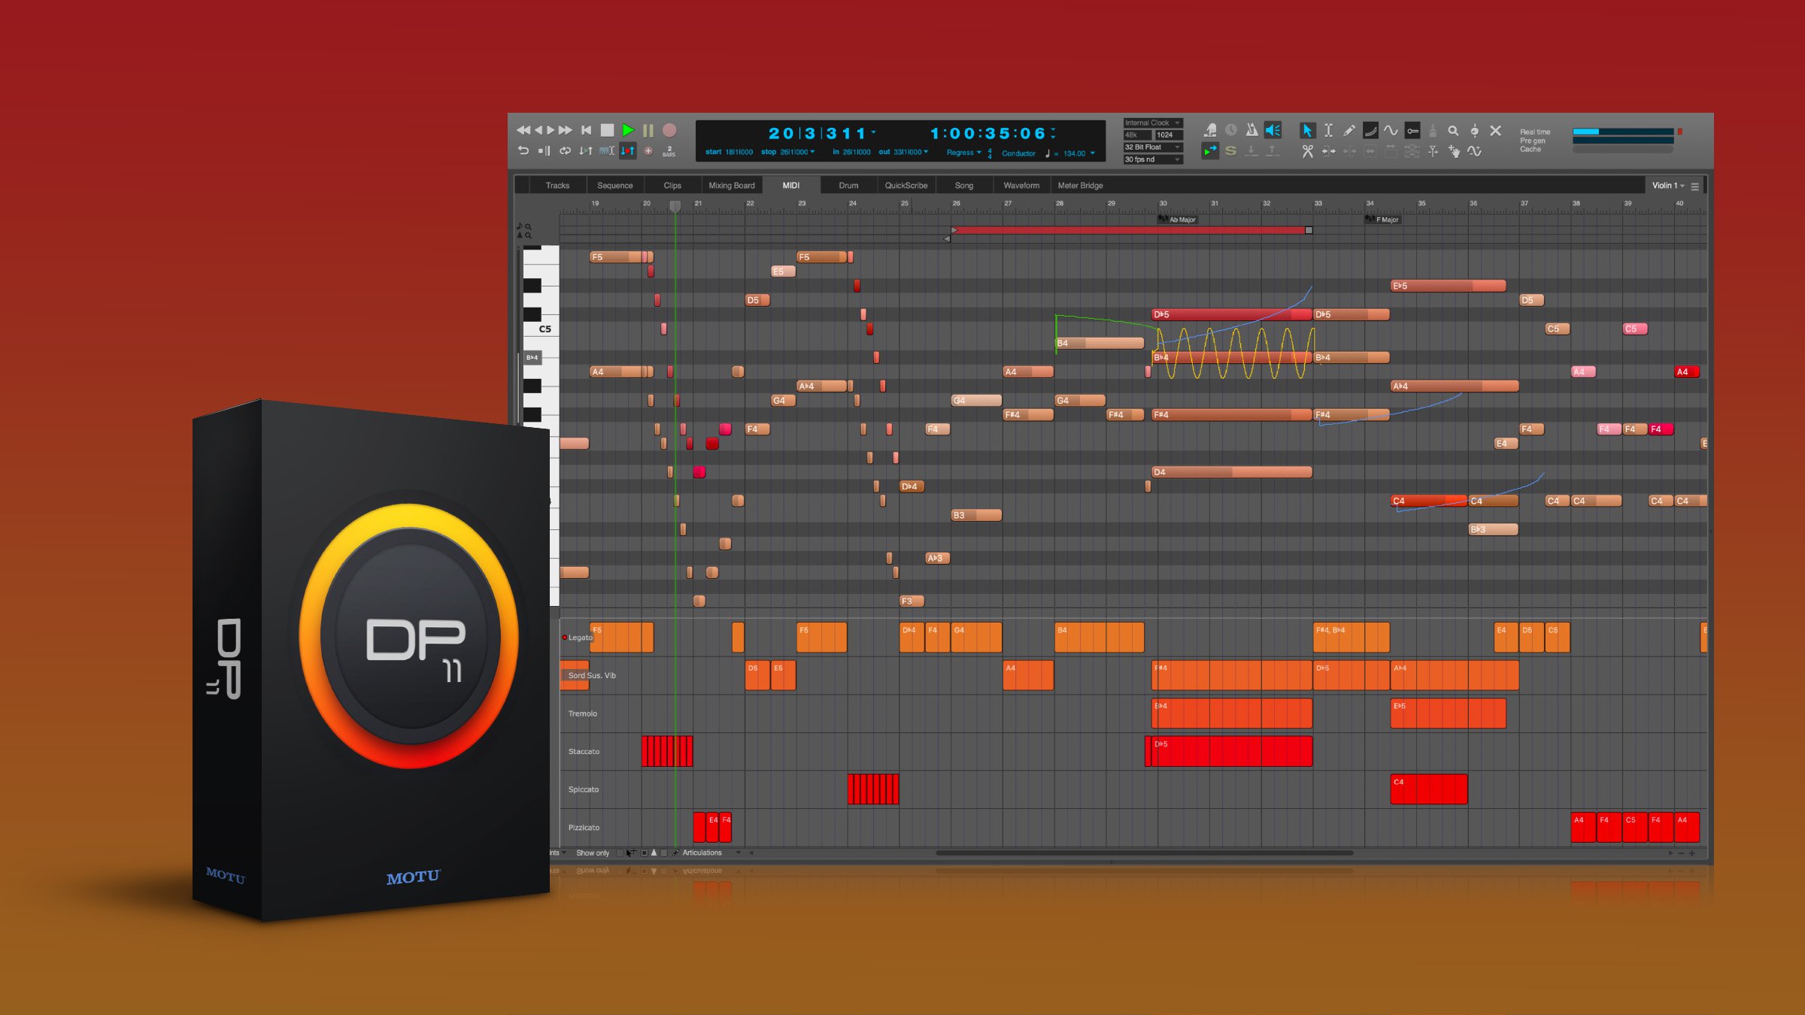Toggle the Solo button

point(1231,150)
